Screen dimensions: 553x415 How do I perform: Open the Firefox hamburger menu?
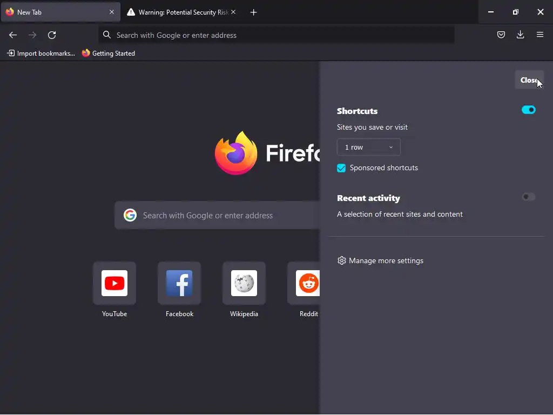(540, 35)
